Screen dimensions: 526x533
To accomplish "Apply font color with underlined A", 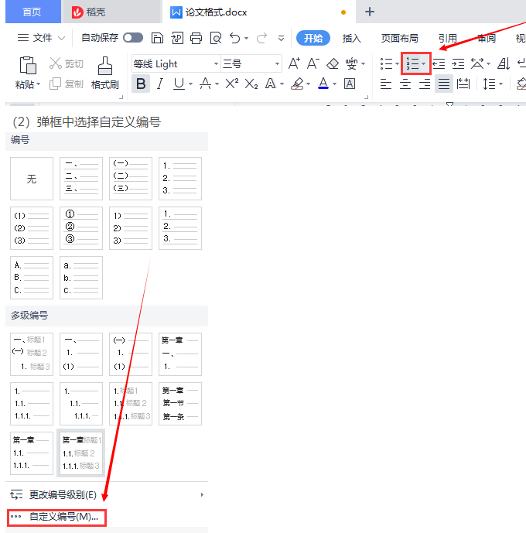I will (x=323, y=84).
